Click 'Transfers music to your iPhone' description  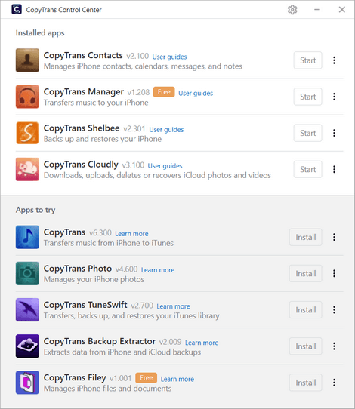pos(96,103)
